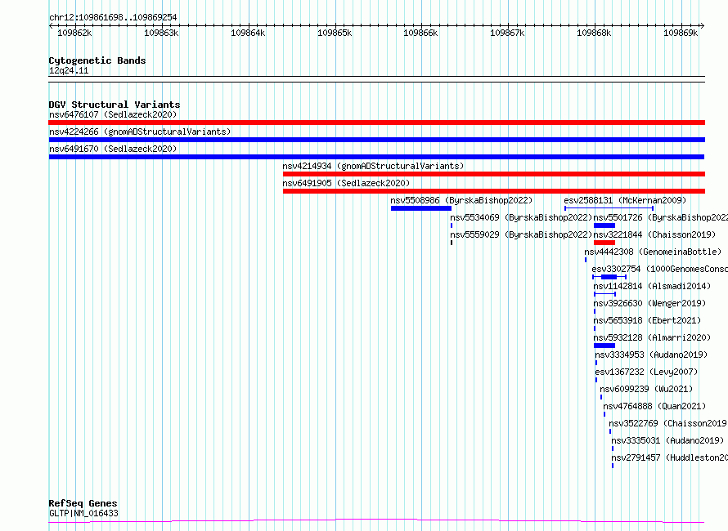Click the nsv4224266 (gnomADStructuralVariants) label
This screenshot has width=728, height=531.
pyautogui.click(x=140, y=132)
